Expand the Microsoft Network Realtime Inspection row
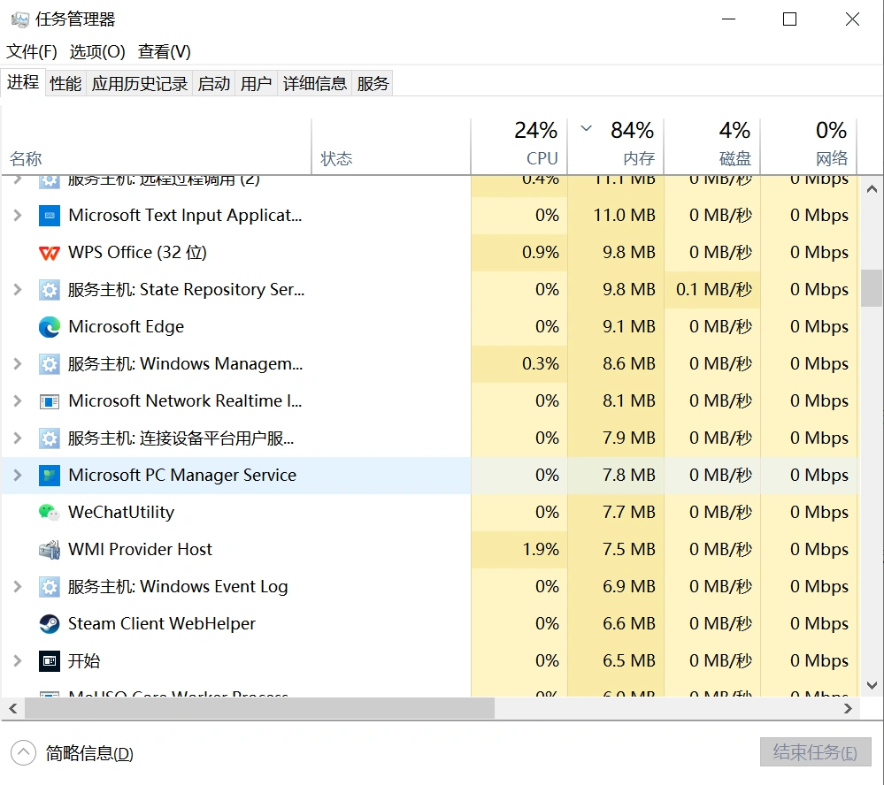The image size is (884, 785). click(18, 401)
